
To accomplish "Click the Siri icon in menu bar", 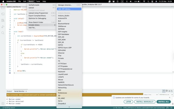I will click(156, 1).
